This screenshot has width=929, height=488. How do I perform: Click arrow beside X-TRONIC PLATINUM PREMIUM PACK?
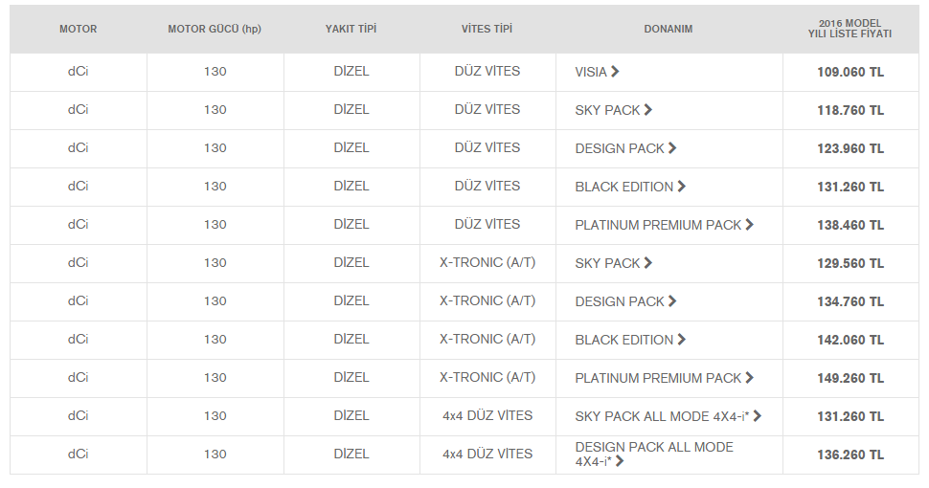750,377
